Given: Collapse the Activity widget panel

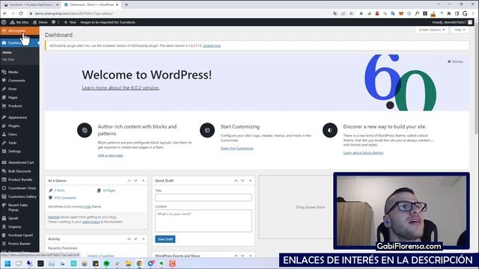Looking at the screenshot, I should (143, 239).
